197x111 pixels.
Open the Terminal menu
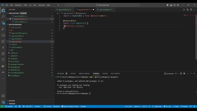(42, 5)
